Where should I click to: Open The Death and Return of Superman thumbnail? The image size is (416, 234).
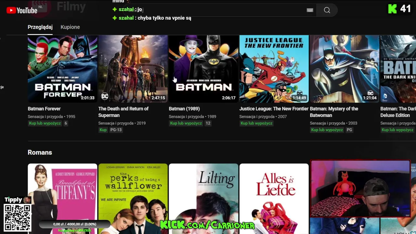coord(133,69)
